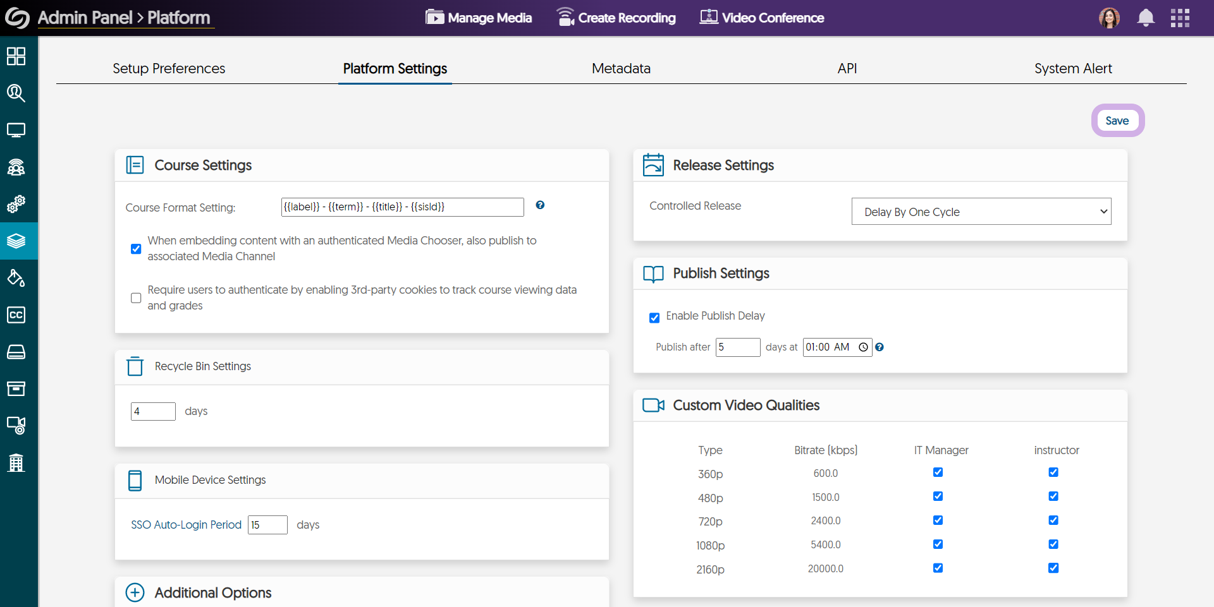Open the monitor sidebar icon
Viewport: 1214px width, 607px height.
(16, 130)
